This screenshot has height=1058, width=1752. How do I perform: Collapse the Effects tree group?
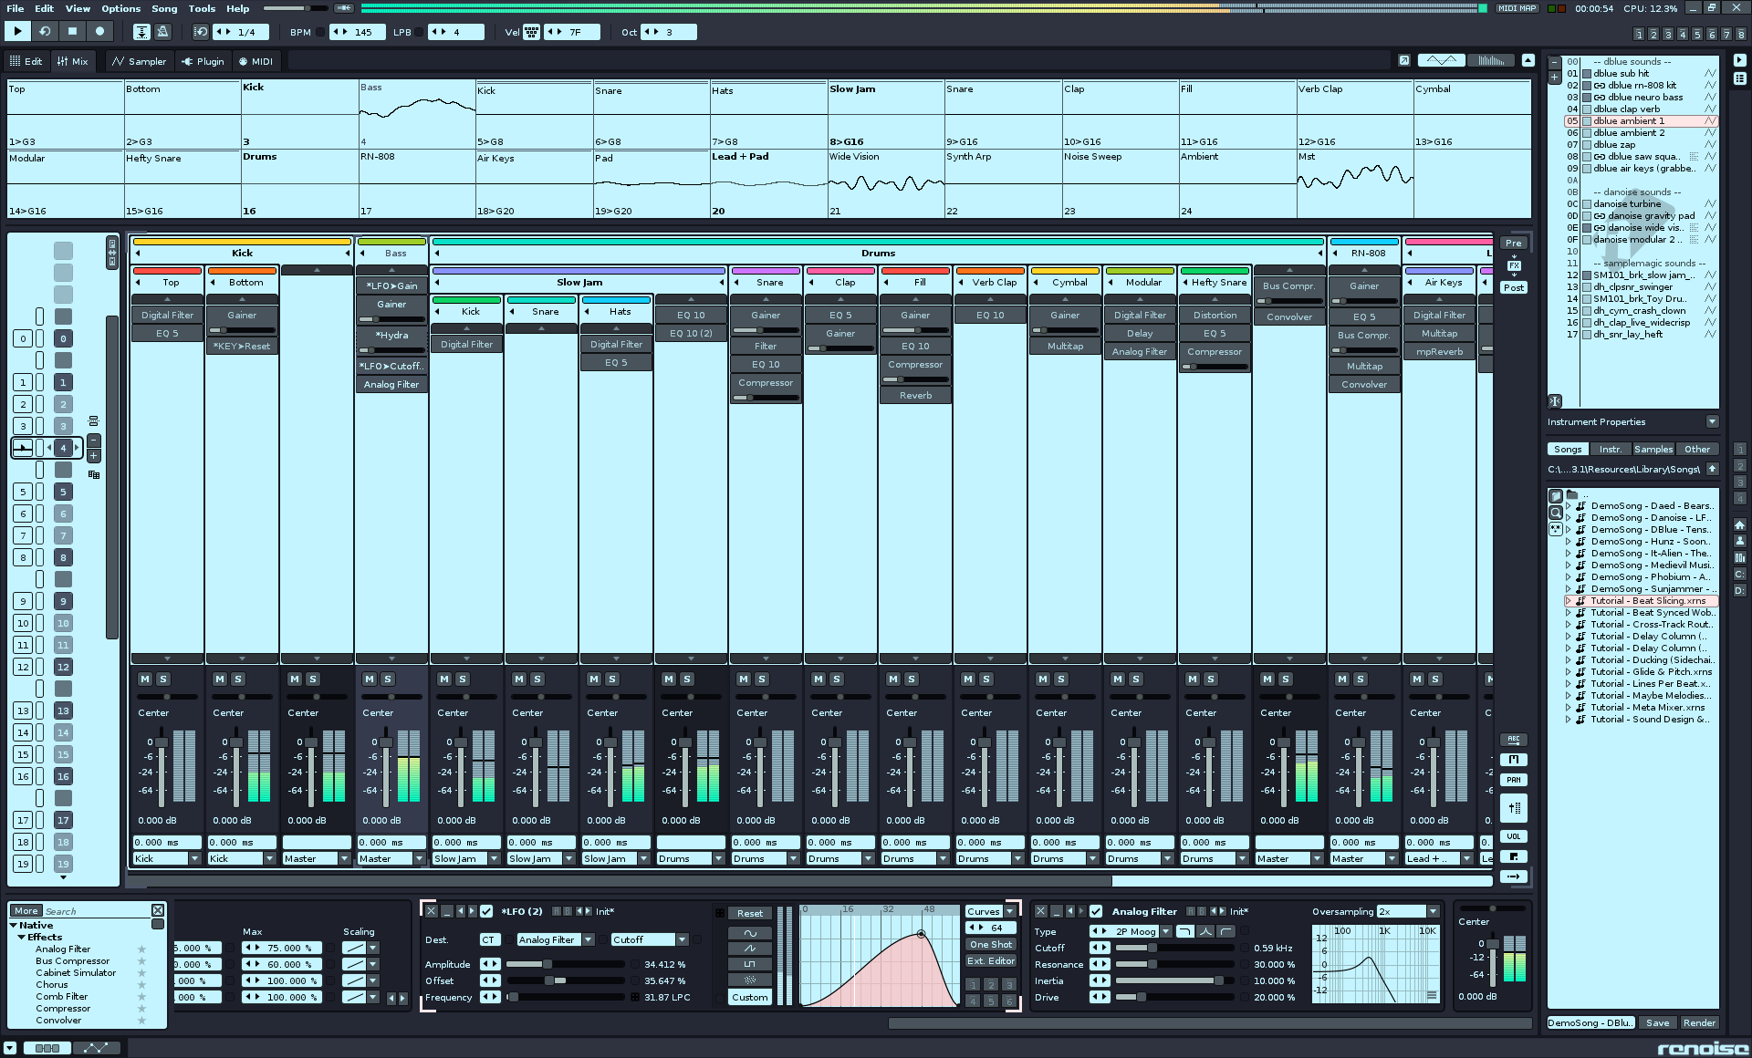(x=22, y=937)
